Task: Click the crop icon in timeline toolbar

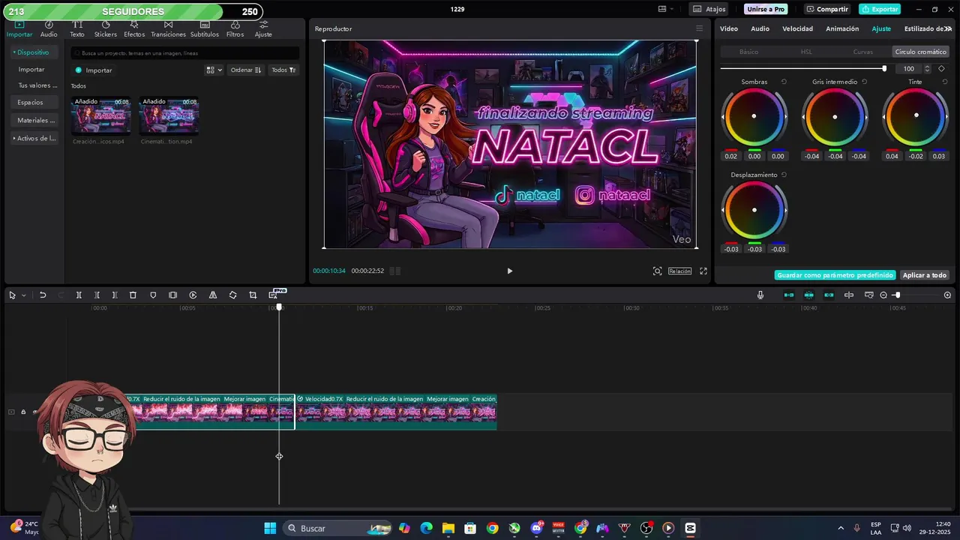Action: (253, 295)
